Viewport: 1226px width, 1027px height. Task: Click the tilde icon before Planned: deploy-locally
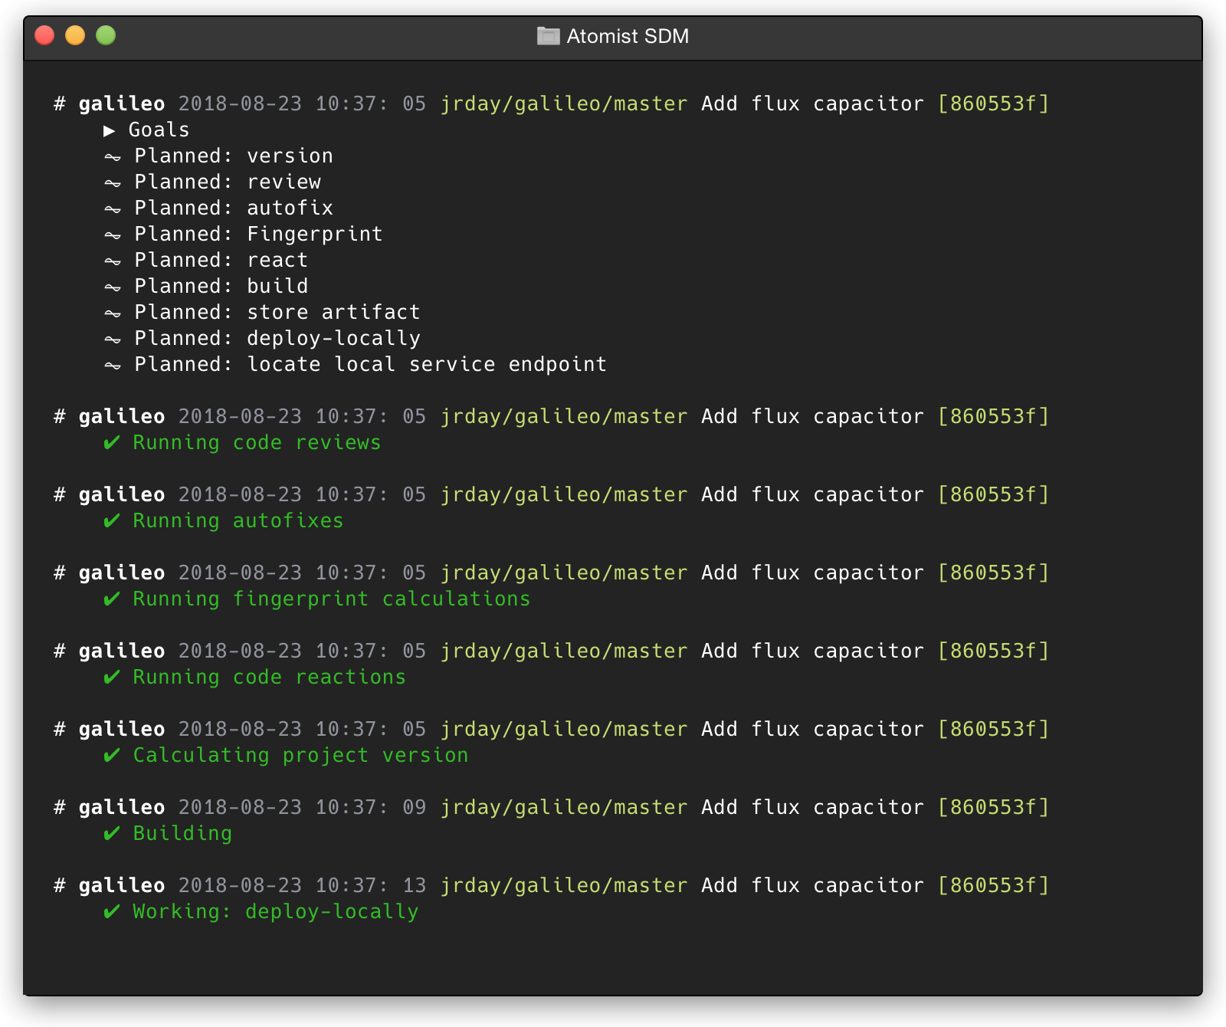coord(113,340)
